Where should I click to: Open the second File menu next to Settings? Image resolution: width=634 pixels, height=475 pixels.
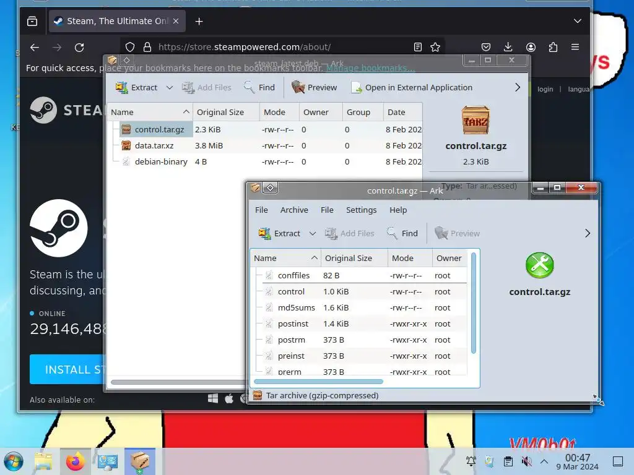pyautogui.click(x=327, y=210)
